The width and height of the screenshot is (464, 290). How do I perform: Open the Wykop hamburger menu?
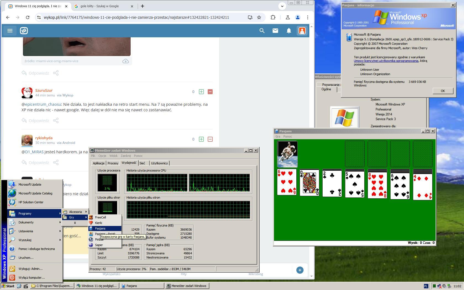click(x=10, y=31)
